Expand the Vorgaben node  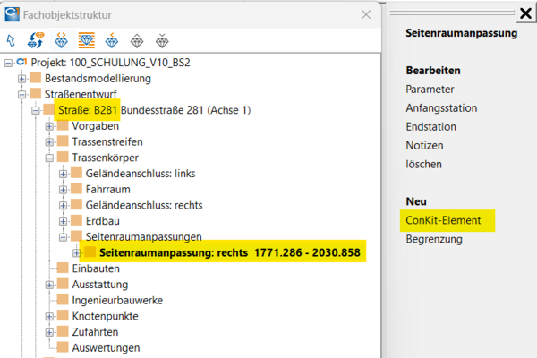tap(49, 126)
